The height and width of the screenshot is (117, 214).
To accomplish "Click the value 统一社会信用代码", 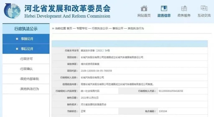I will pos(90,91).
